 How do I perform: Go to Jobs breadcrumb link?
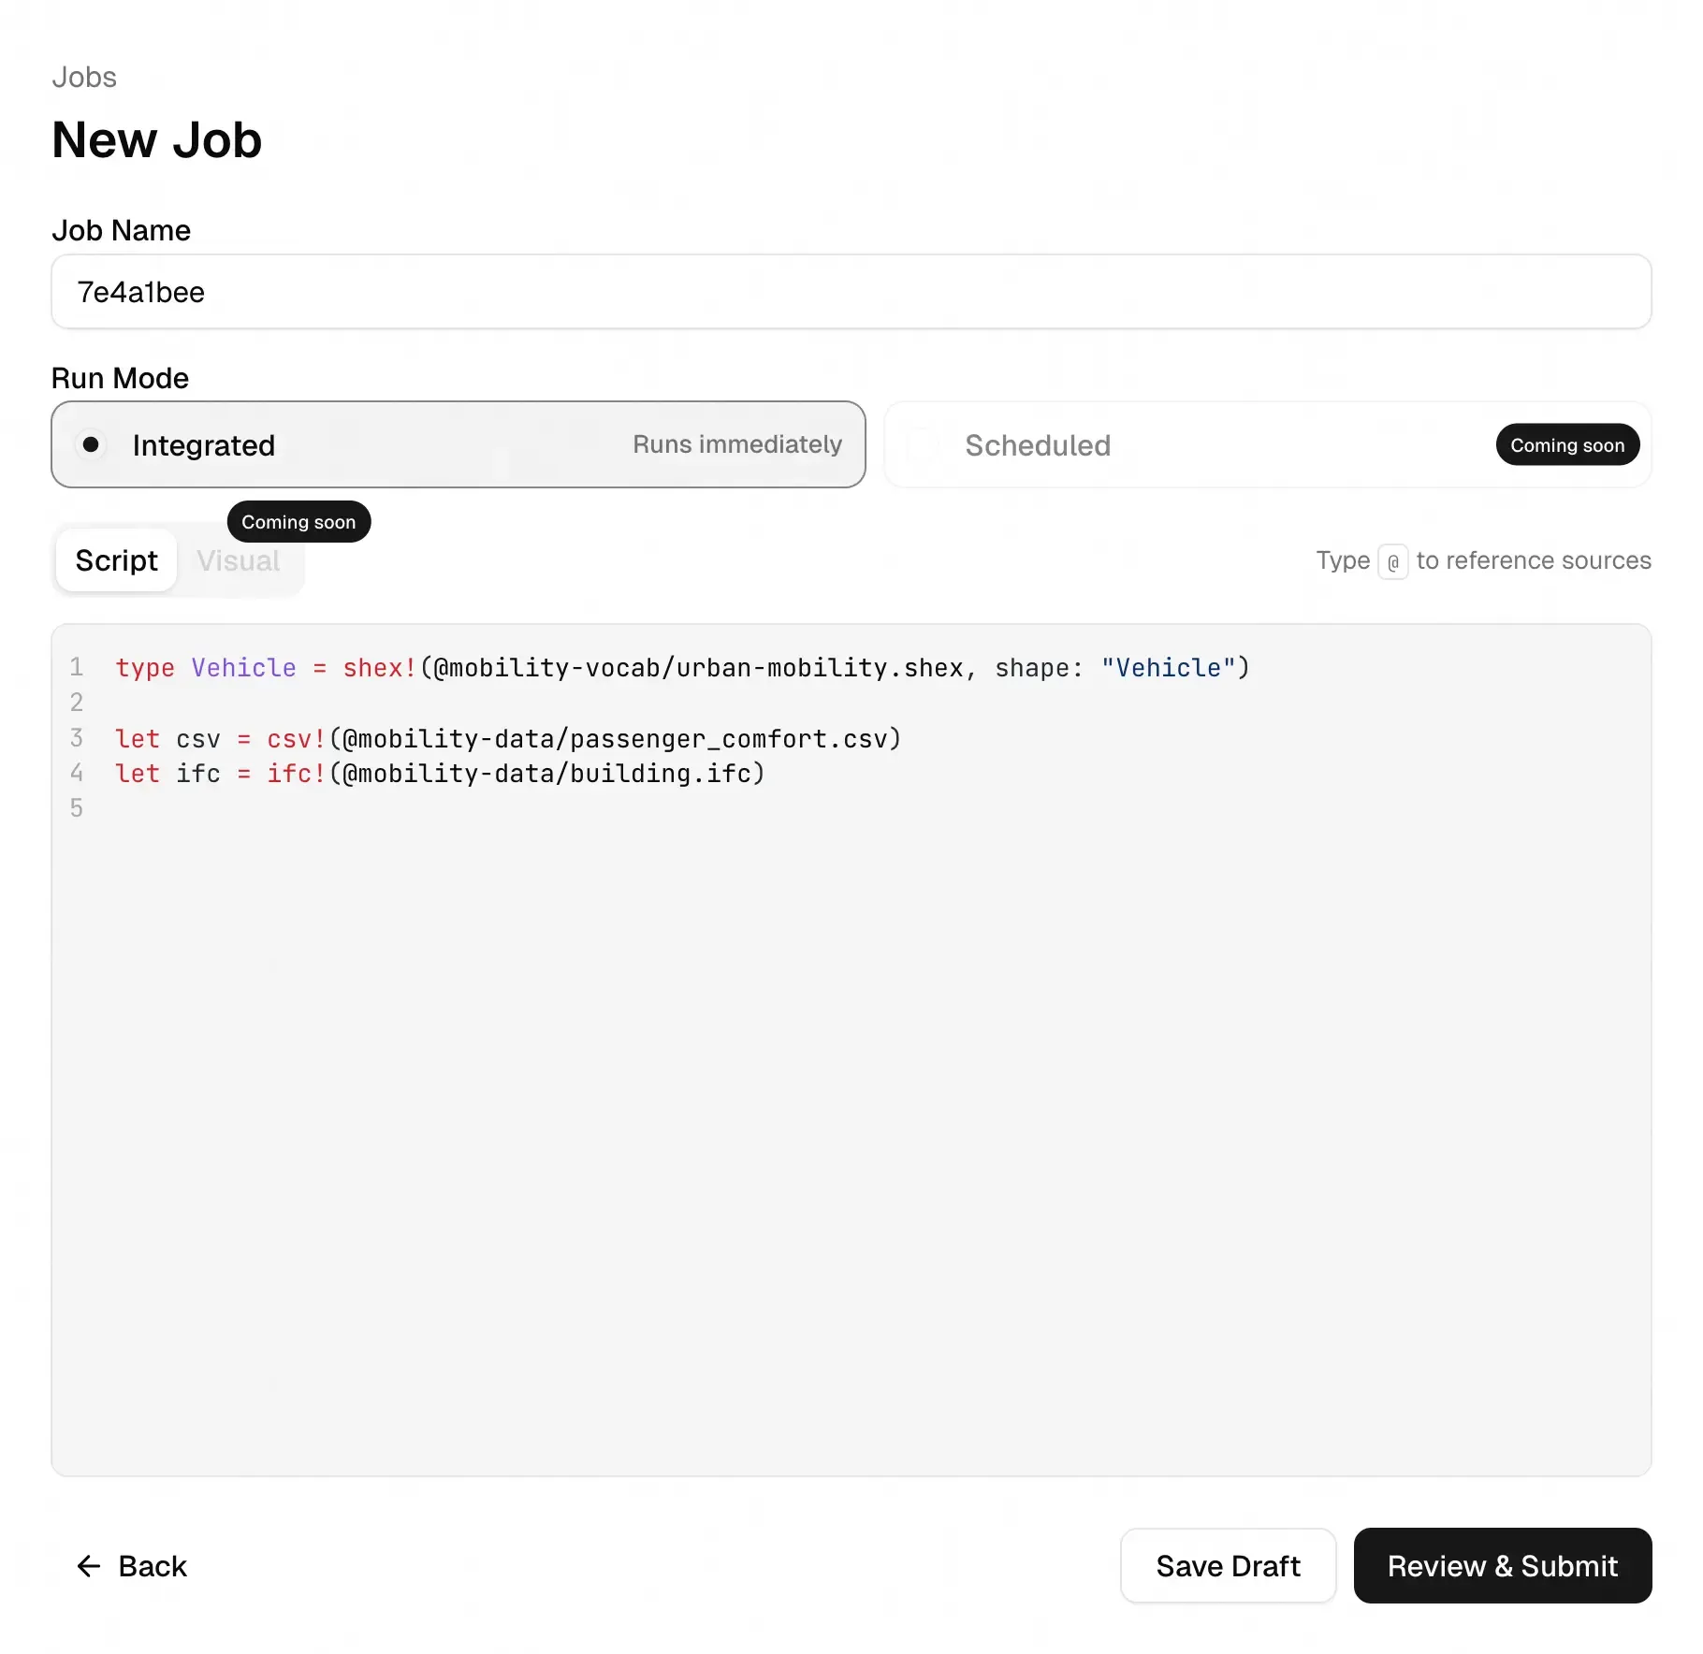click(84, 77)
